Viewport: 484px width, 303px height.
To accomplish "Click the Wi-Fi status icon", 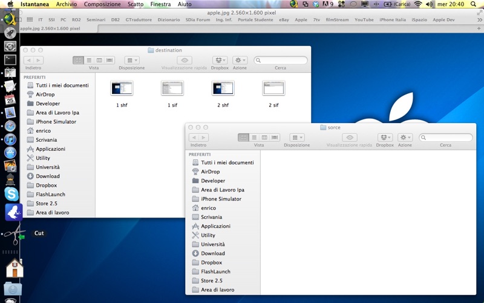I will [x=417, y=4].
